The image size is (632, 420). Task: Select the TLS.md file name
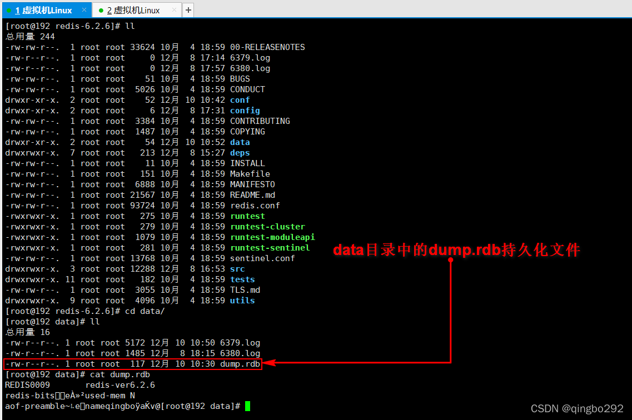[245, 290]
